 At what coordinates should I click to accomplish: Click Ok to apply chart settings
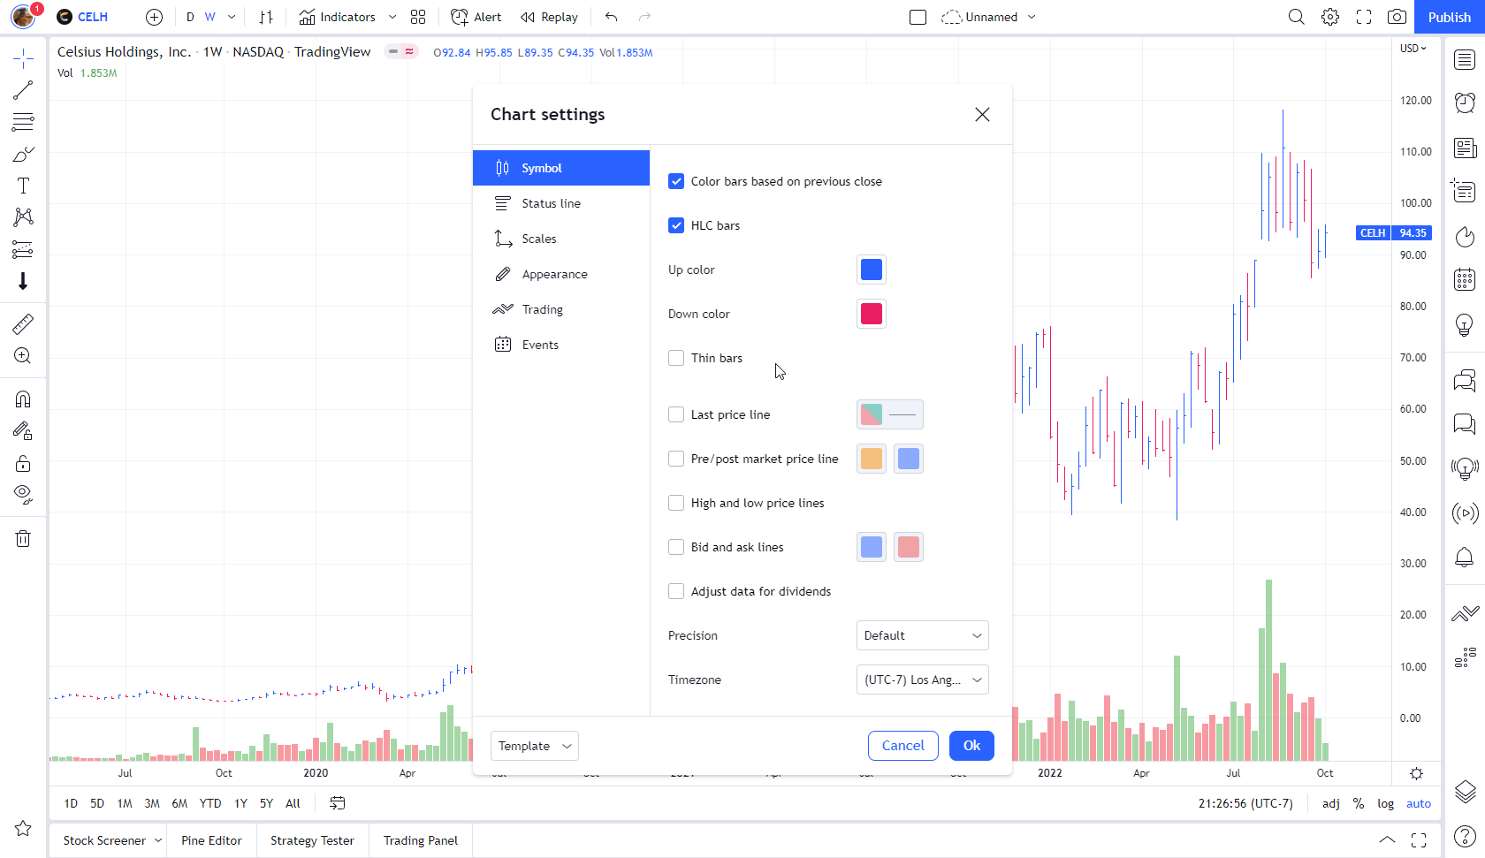coord(971,746)
